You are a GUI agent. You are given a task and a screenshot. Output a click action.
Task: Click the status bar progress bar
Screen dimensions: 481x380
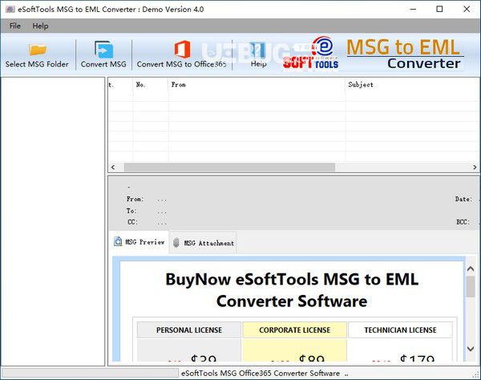[90, 373]
